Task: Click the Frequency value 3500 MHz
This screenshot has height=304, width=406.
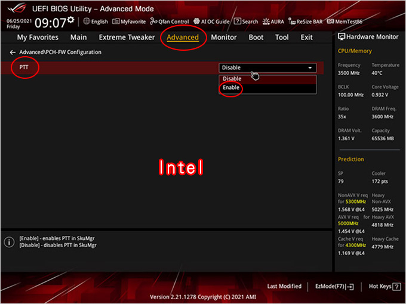Action: pyautogui.click(x=349, y=73)
